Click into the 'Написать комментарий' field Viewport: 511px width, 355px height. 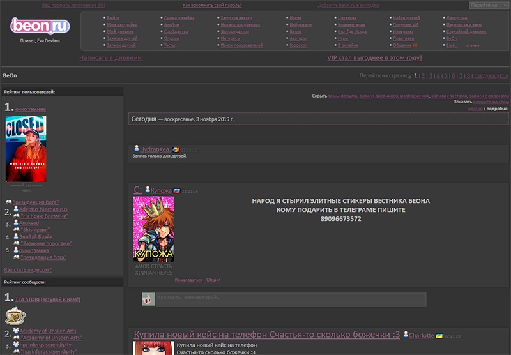291,299
